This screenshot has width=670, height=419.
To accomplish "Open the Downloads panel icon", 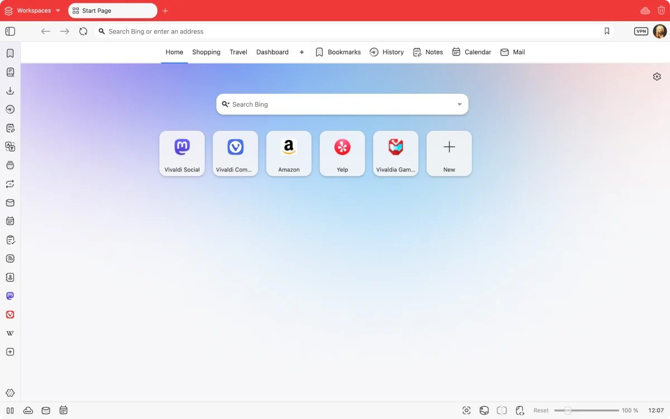I will tap(10, 91).
